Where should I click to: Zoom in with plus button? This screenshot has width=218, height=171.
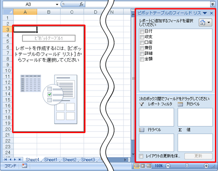click(206, 166)
